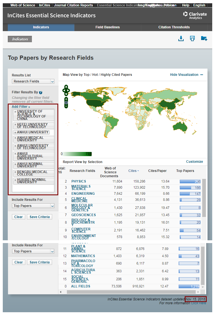Remove the Bengbu Medical College filter
The height and width of the screenshot is (315, 215).
pyautogui.click(x=15, y=172)
